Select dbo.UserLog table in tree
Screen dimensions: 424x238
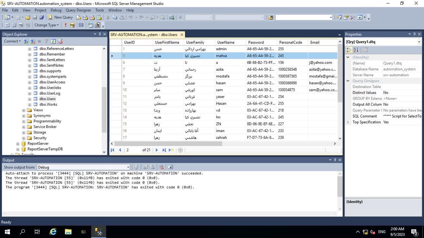[x=49, y=93]
